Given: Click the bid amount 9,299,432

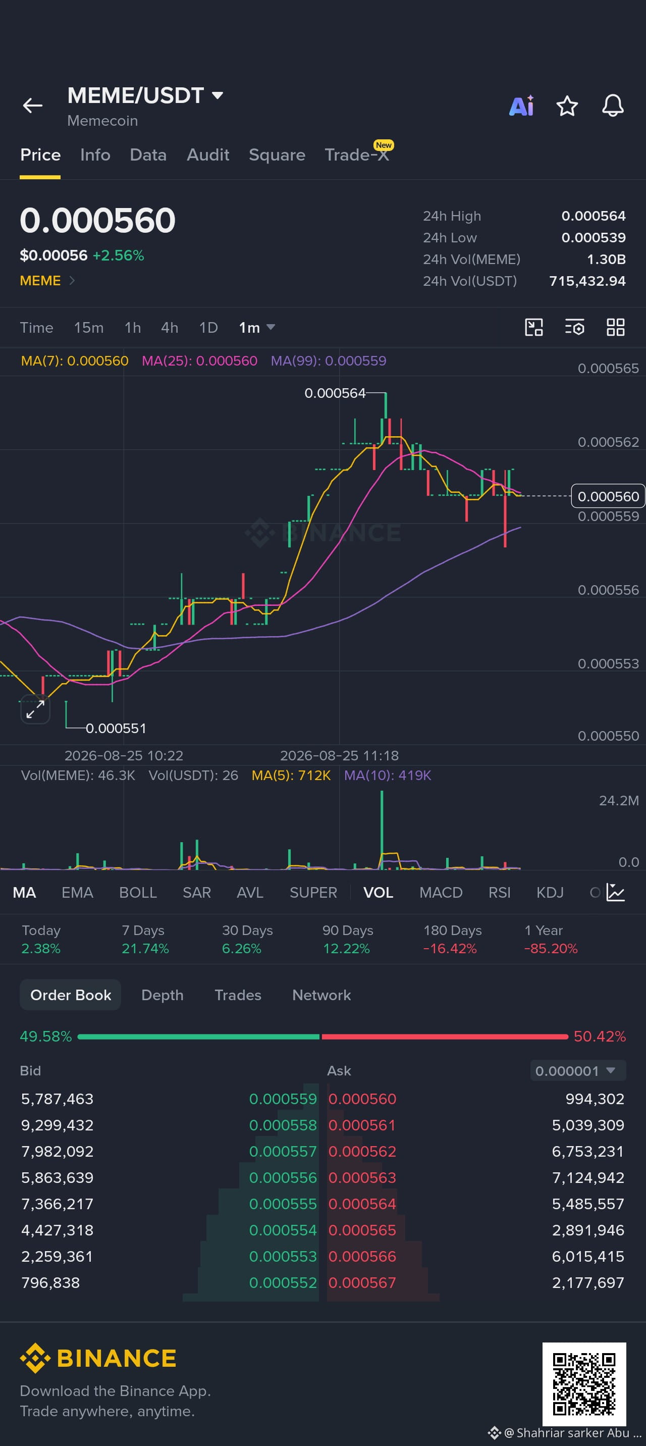Looking at the screenshot, I should [57, 1125].
